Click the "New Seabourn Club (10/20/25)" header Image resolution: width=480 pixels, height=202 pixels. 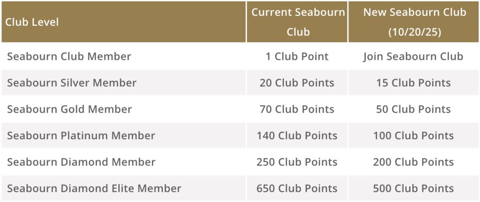click(414, 22)
